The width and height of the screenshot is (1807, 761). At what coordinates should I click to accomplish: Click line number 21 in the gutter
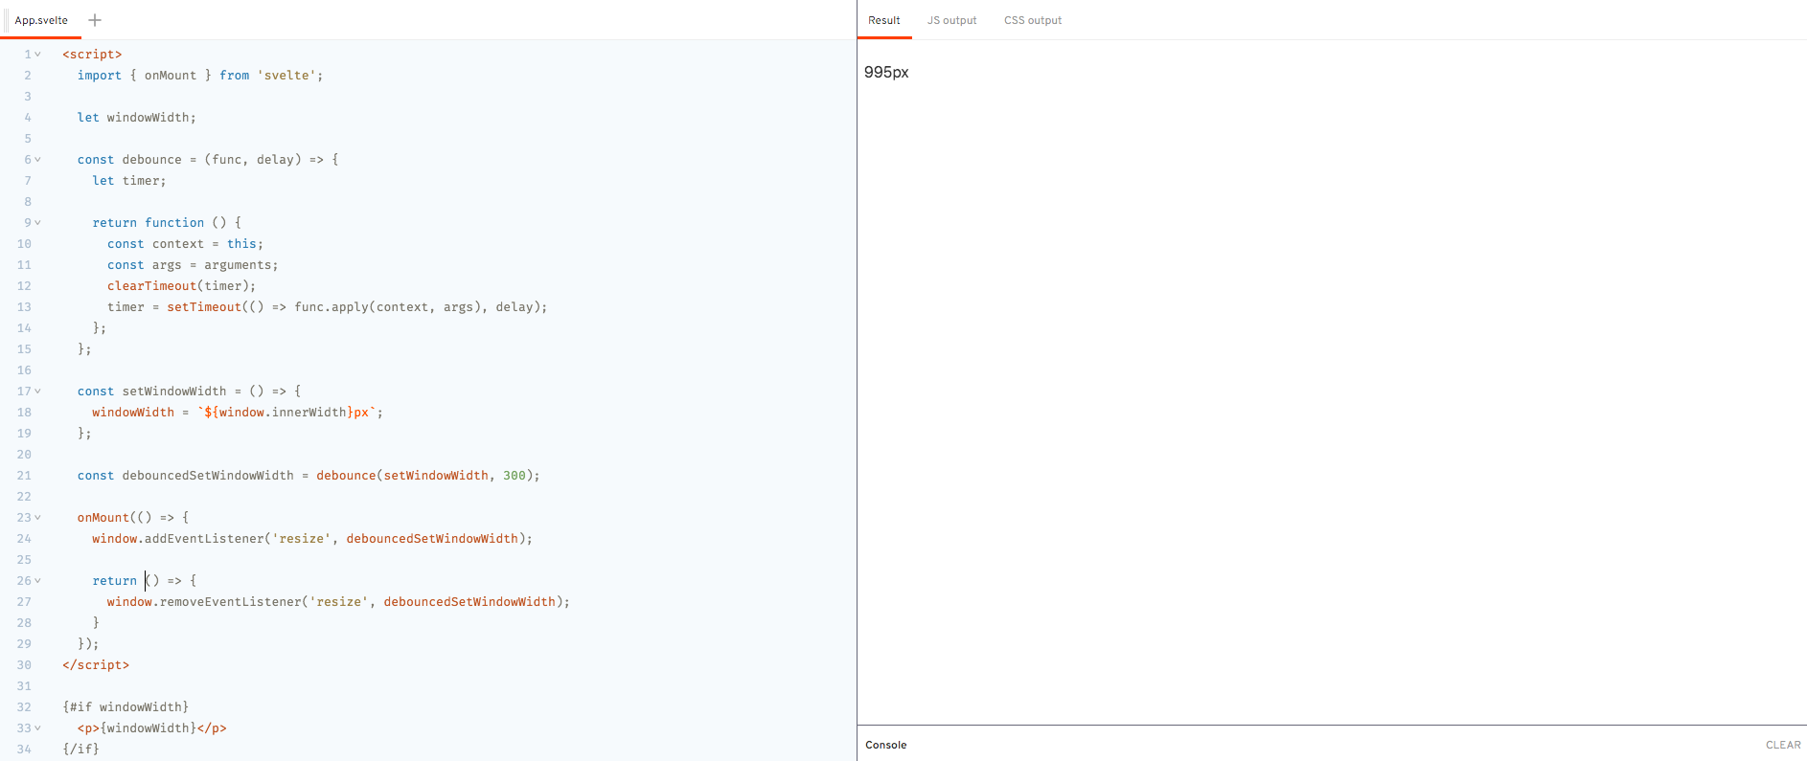pos(24,476)
